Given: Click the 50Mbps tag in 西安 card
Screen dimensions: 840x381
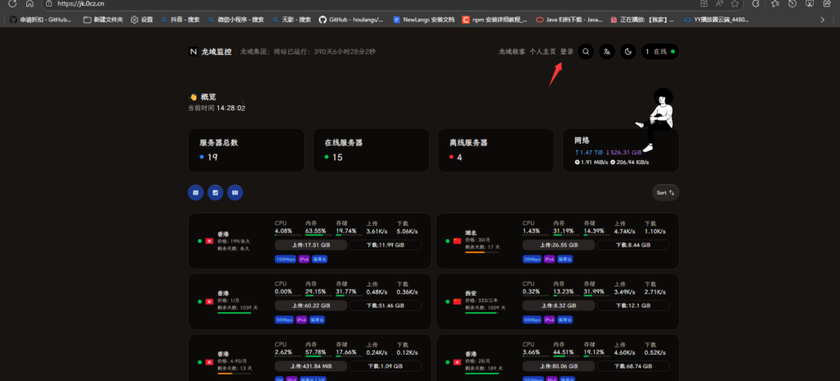Looking at the screenshot, I should coord(532,319).
